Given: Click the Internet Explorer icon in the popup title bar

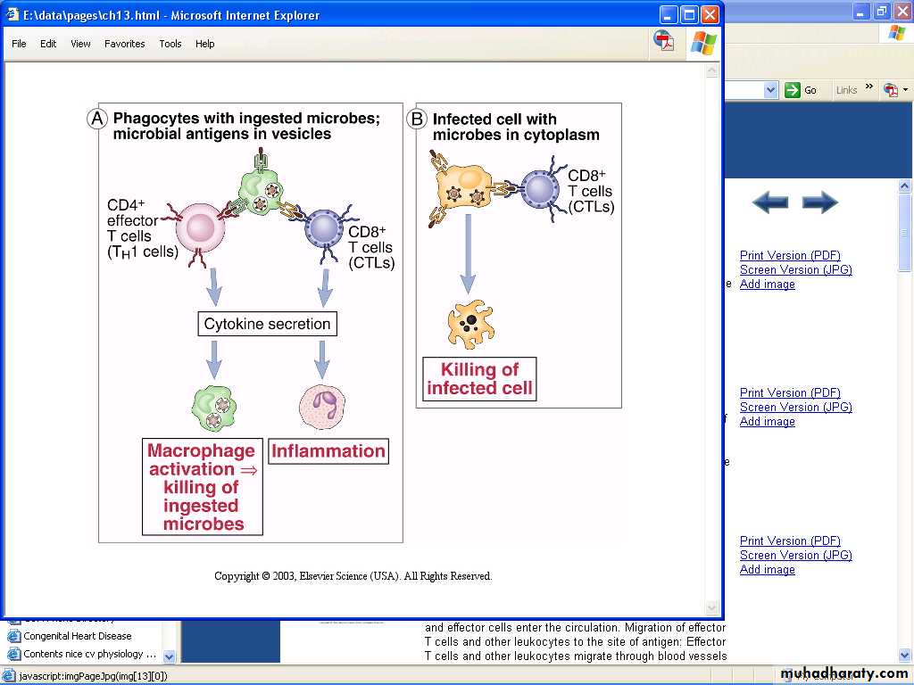Looking at the screenshot, I should coord(13,14).
